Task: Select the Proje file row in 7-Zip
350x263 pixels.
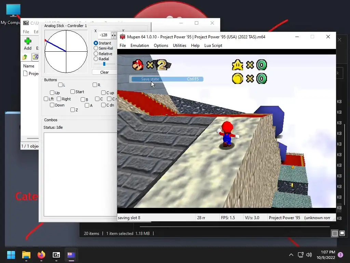Action: pyautogui.click(x=31, y=73)
